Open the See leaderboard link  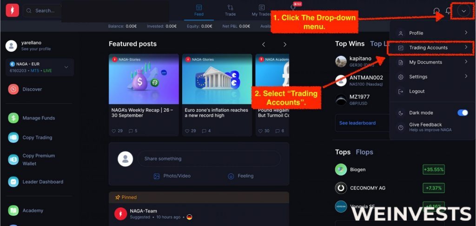point(357,123)
